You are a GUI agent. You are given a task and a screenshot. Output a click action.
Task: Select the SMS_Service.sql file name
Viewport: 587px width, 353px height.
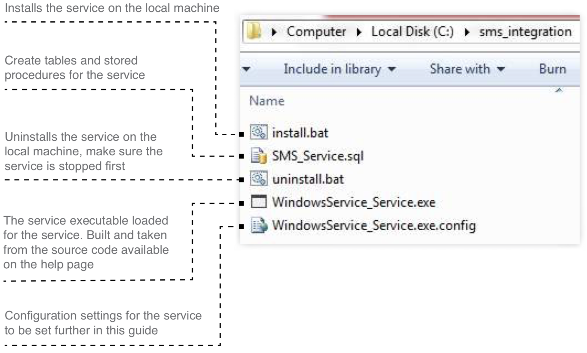pyautogui.click(x=318, y=156)
